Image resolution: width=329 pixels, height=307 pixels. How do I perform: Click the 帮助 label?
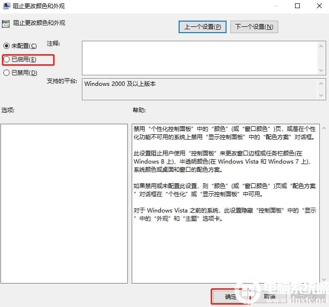[x=139, y=110]
